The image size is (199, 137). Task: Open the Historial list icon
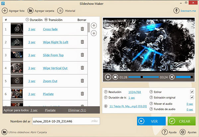click(x=60, y=11)
